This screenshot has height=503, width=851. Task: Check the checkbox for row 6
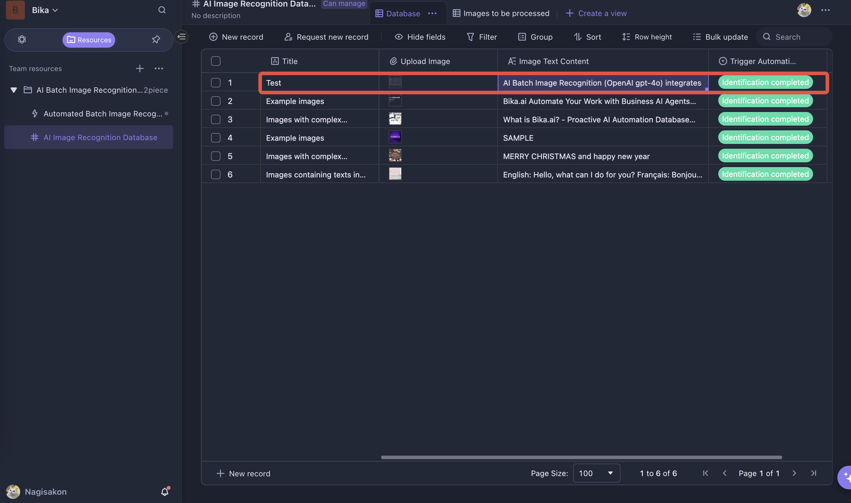coord(216,174)
